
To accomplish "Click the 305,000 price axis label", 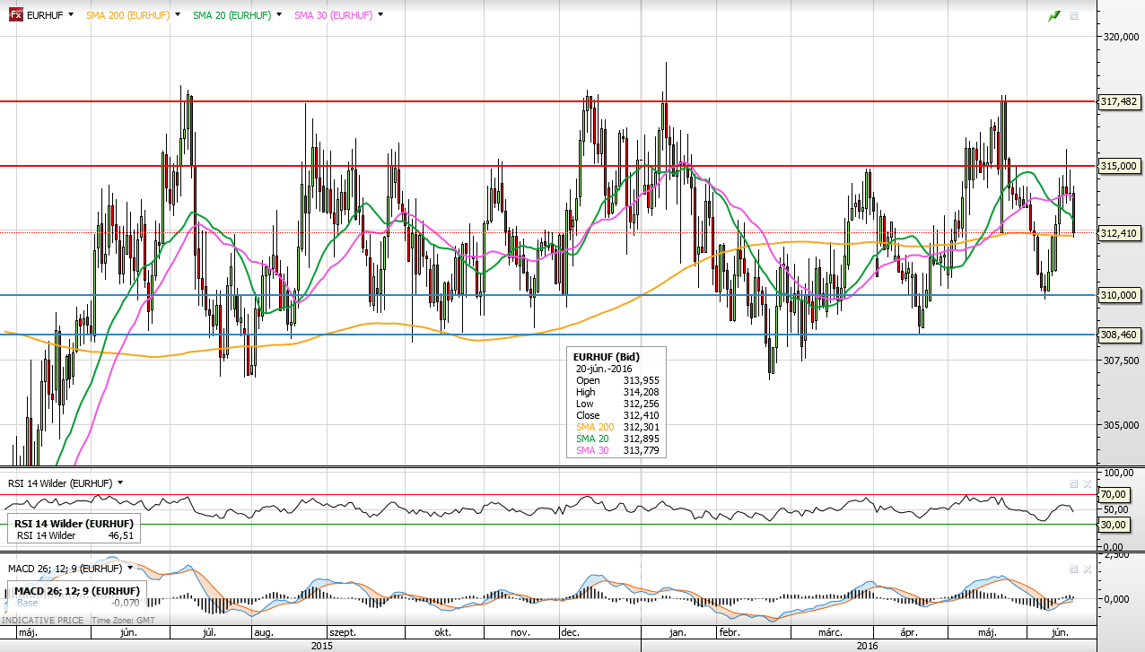I will pyautogui.click(x=1120, y=425).
